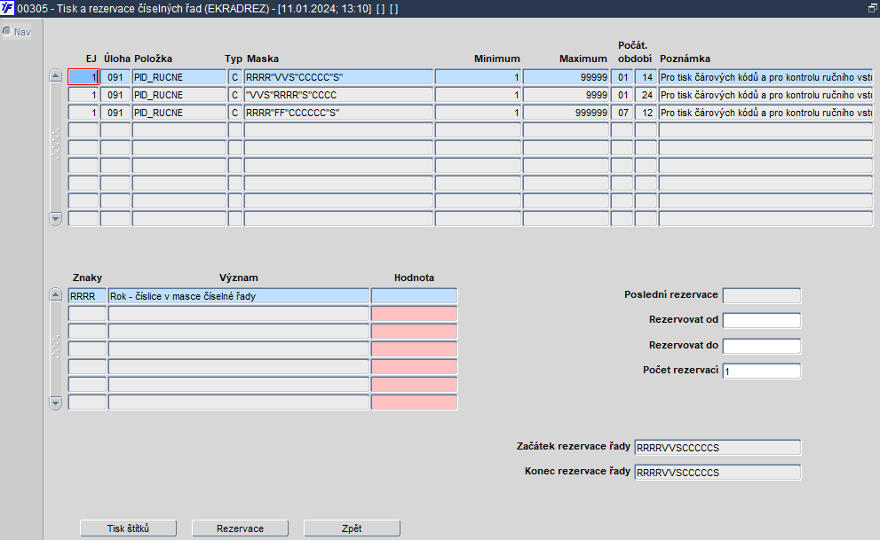Click the RRRR cell in Znaky column
Image resolution: width=880 pixels, height=540 pixels.
click(87, 296)
